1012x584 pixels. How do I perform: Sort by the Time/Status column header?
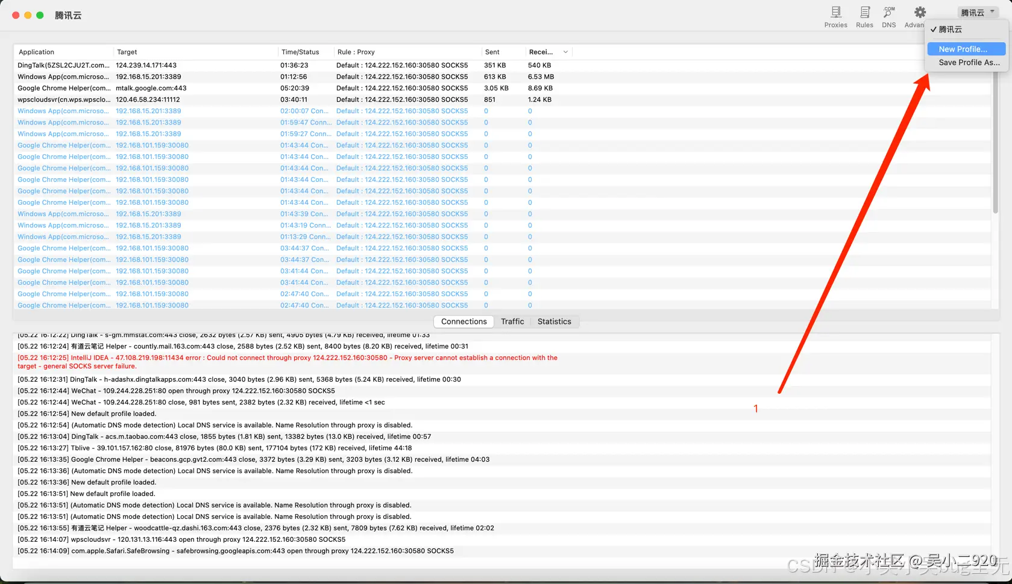pyautogui.click(x=306, y=52)
